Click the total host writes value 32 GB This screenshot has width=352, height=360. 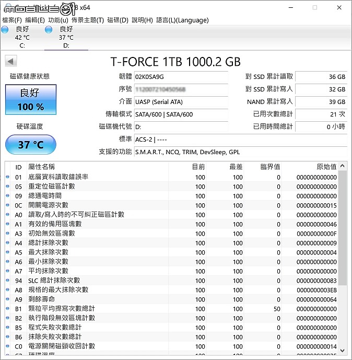pyautogui.click(x=321, y=89)
